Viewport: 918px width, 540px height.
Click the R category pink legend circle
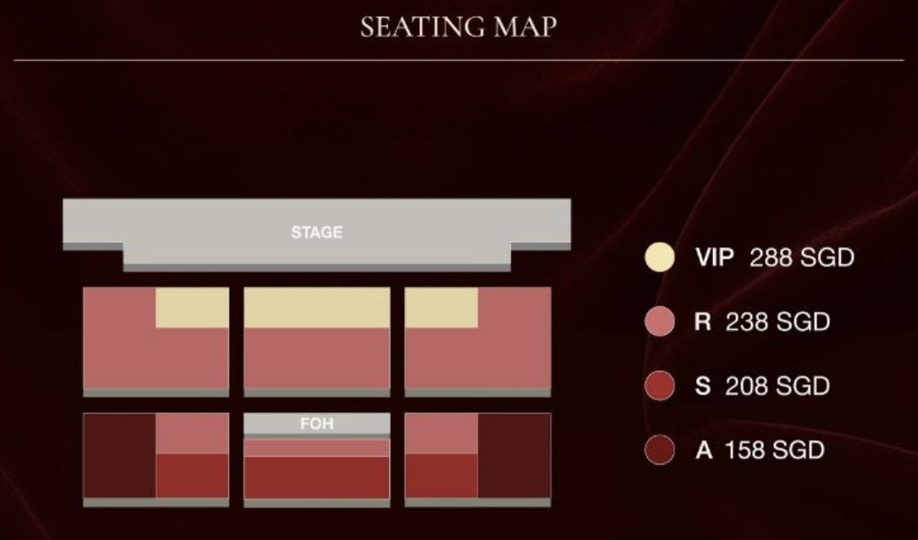pyautogui.click(x=659, y=321)
